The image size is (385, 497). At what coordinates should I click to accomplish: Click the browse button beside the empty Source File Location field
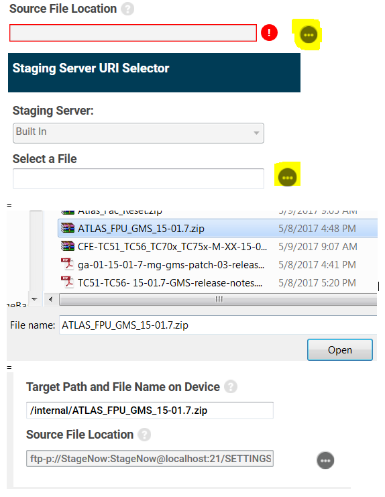tap(309, 35)
